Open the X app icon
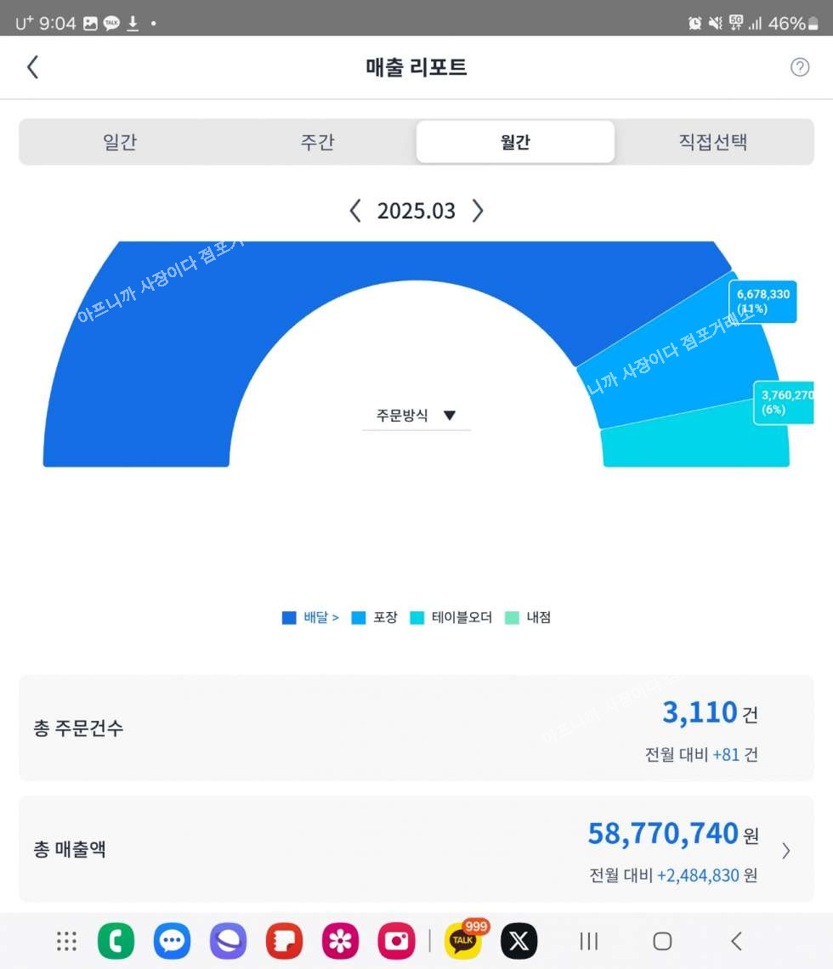The image size is (833, 969). [518, 941]
